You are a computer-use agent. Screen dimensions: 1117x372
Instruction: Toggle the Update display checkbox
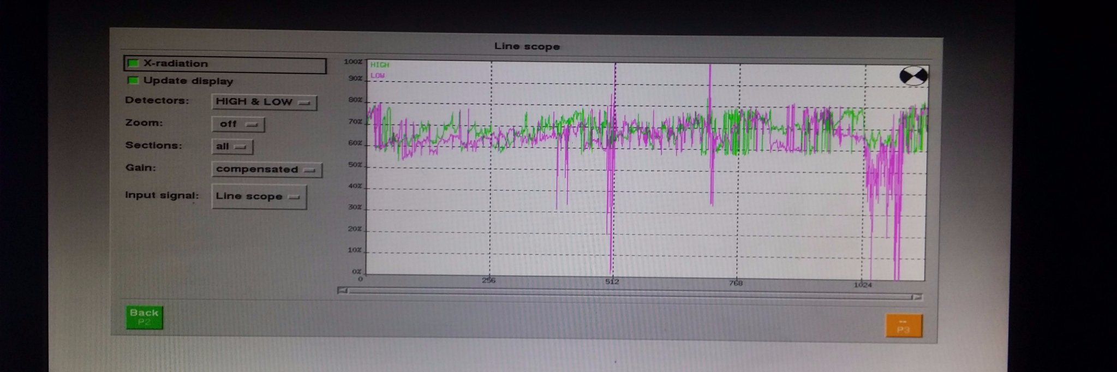click(x=133, y=81)
